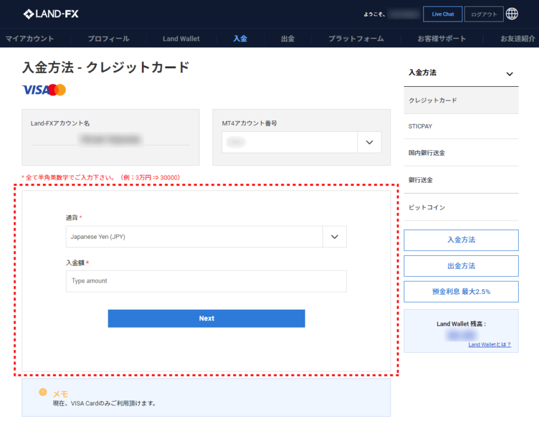Click the VISA Mastercard logo
The height and width of the screenshot is (421, 539).
point(44,90)
